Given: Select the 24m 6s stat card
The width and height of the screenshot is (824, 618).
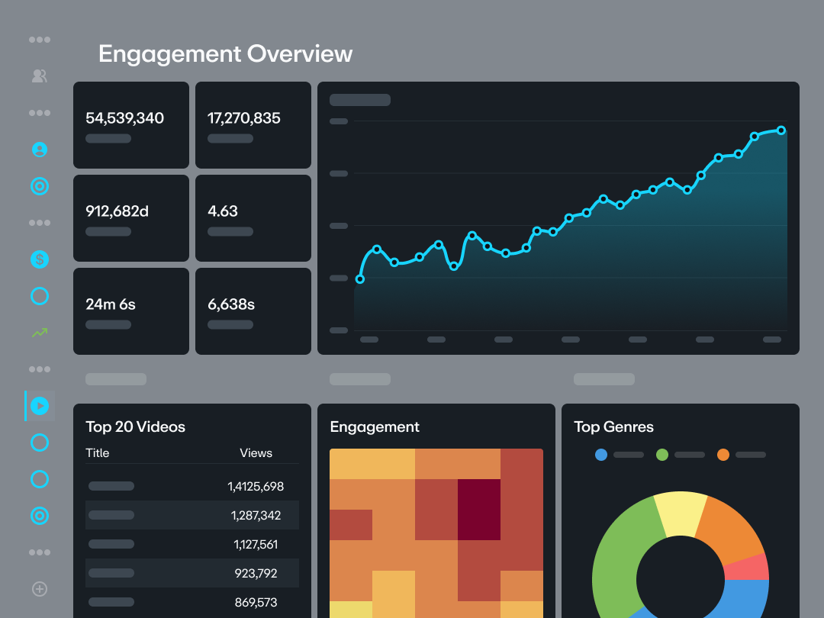Looking at the screenshot, I should tap(131, 311).
